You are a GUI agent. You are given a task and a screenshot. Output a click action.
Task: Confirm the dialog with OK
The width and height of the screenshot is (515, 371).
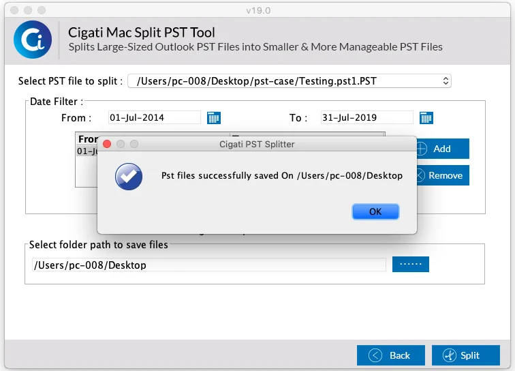pyautogui.click(x=375, y=211)
